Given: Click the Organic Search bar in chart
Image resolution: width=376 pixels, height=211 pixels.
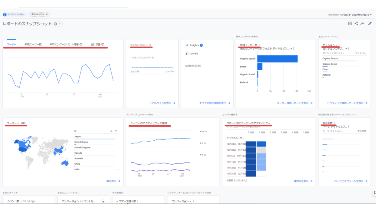Looking at the screenshot, I should [277, 59].
